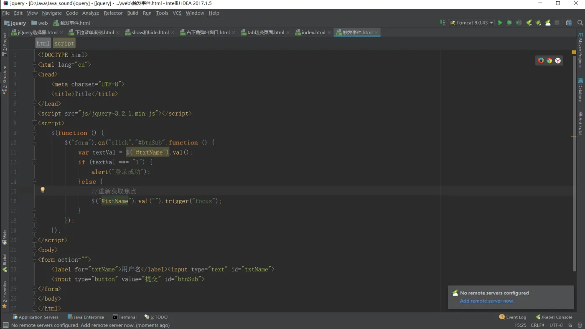Click 'jquery' project in navigation bar
Viewport: 585px width, 329px height.
pyautogui.click(x=15, y=23)
